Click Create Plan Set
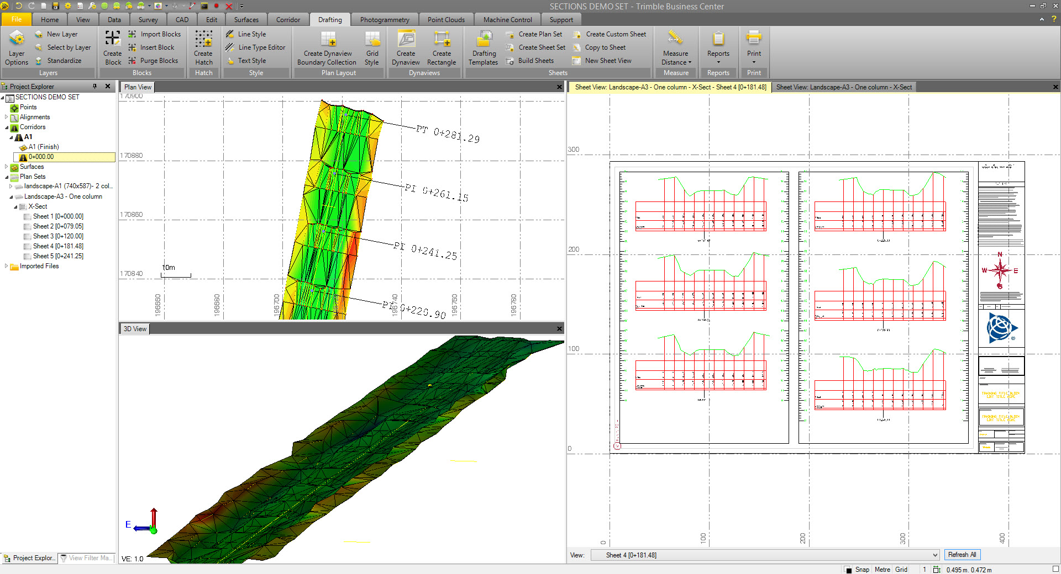This screenshot has height=574, width=1061. tap(534, 34)
